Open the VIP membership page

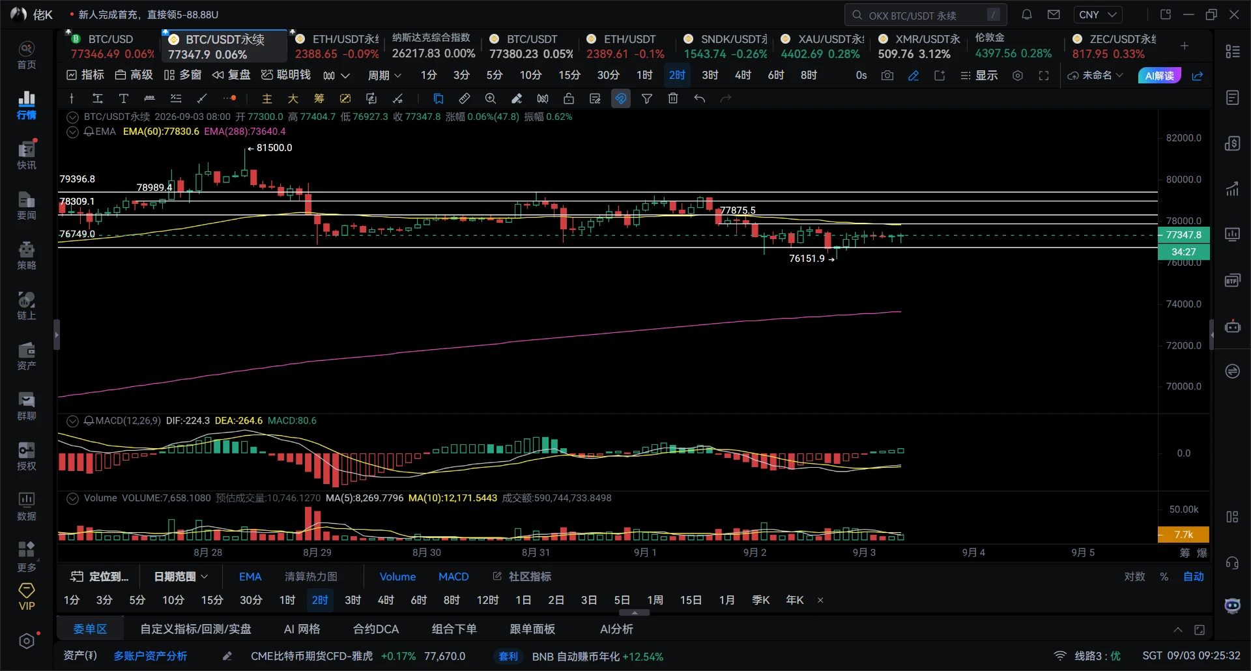pyautogui.click(x=27, y=597)
